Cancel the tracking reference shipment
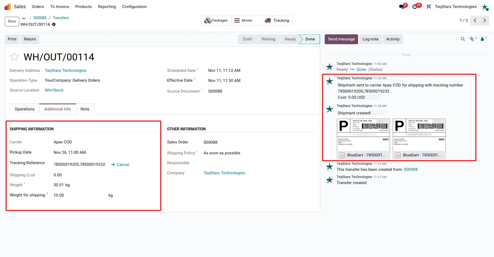This screenshot has height=257, width=494. (x=120, y=165)
